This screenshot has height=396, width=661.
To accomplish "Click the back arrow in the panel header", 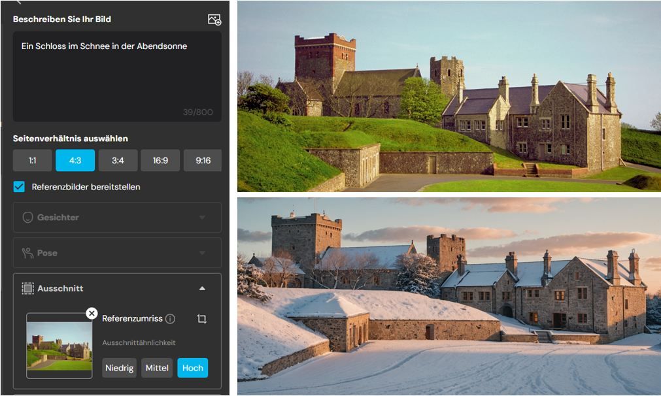I will (18, 2).
